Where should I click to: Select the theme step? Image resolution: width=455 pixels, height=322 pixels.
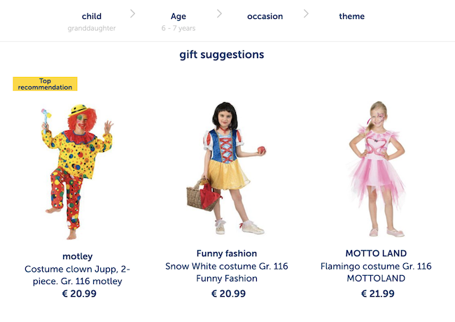tap(351, 16)
